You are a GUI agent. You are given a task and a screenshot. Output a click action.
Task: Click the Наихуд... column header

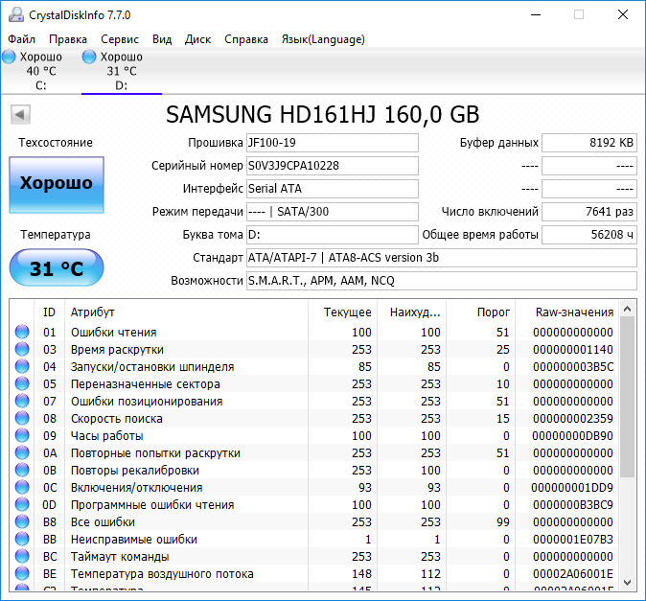[x=412, y=312]
